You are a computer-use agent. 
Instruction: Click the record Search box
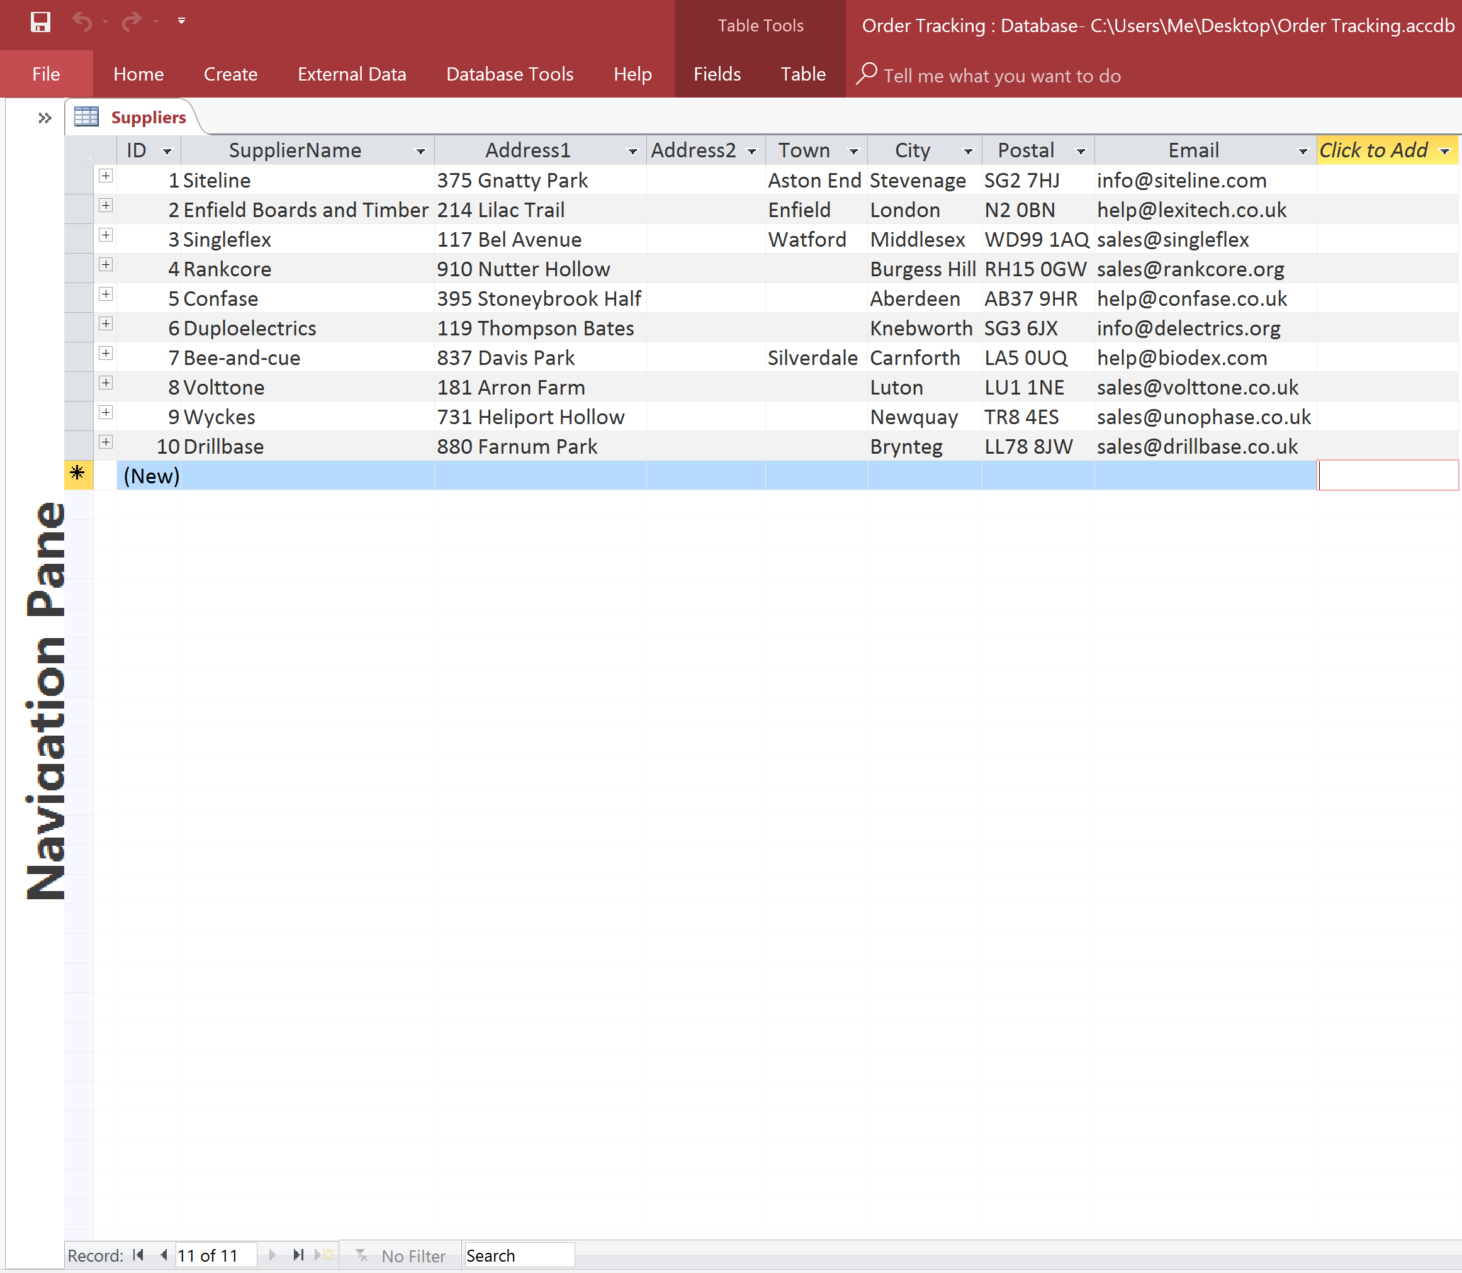click(x=519, y=1255)
